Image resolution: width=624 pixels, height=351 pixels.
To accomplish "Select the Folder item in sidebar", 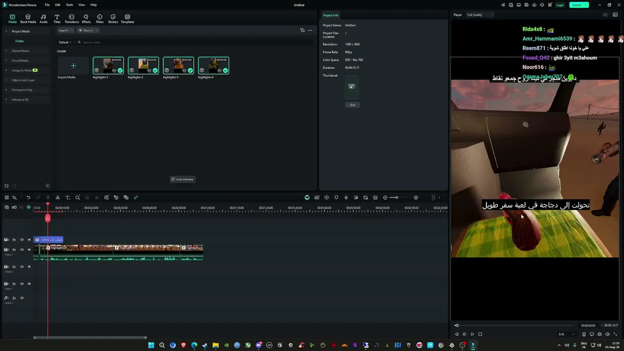I will pyautogui.click(x=19, y=41).
